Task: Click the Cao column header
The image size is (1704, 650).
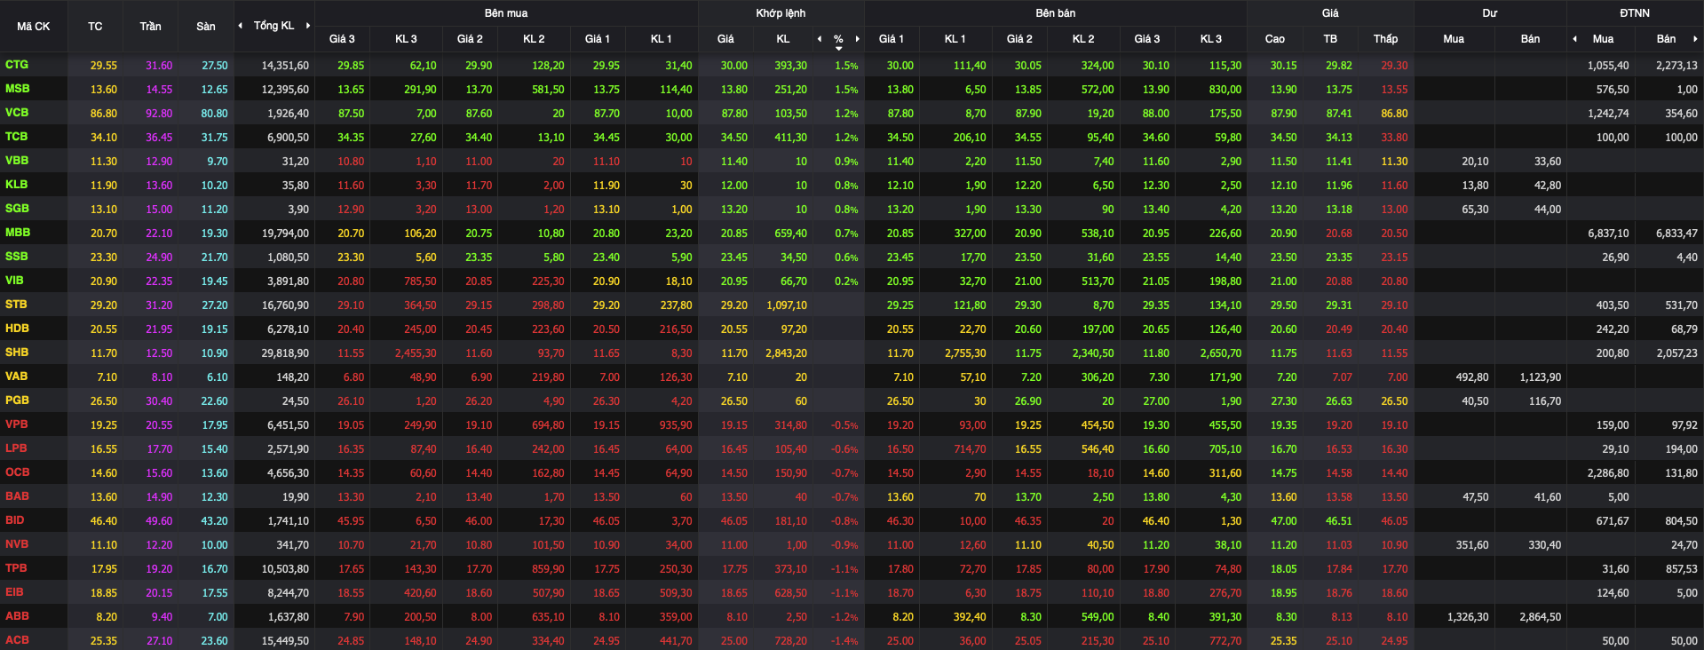Action: [x=1274, y=39]
